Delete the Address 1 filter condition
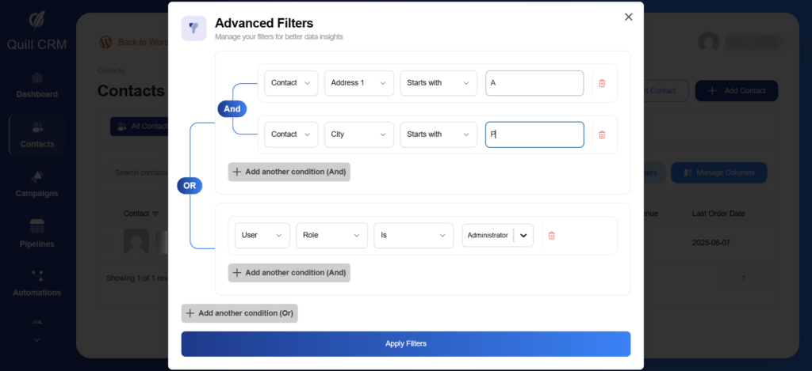The width and height of the screenshot is (812, 371). coord(602,83)
